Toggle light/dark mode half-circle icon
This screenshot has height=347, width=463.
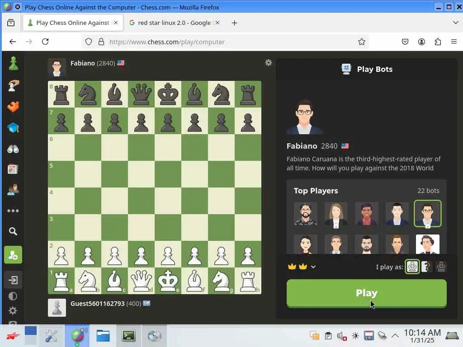tap(13, 296)
